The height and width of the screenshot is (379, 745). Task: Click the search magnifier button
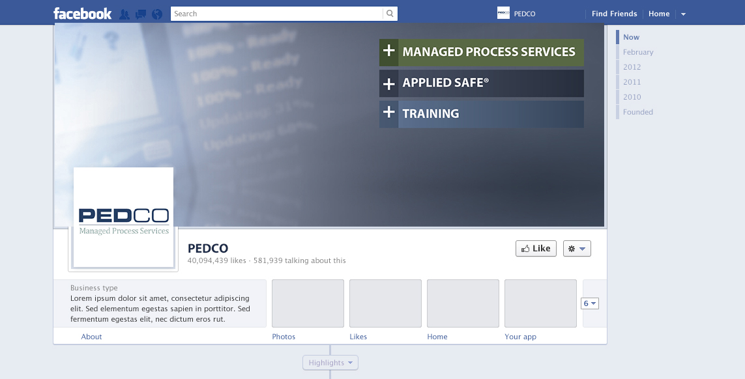(390, 14)
